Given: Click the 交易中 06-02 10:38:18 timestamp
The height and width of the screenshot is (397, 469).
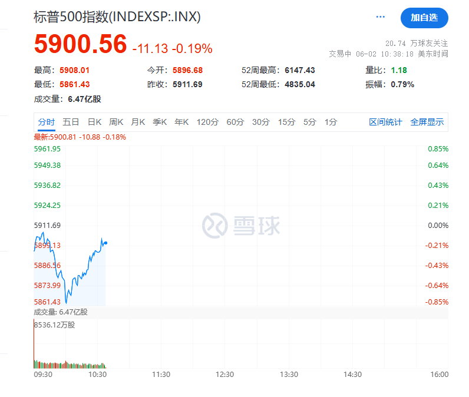Looking at the screenshot, I should (388, 54).
